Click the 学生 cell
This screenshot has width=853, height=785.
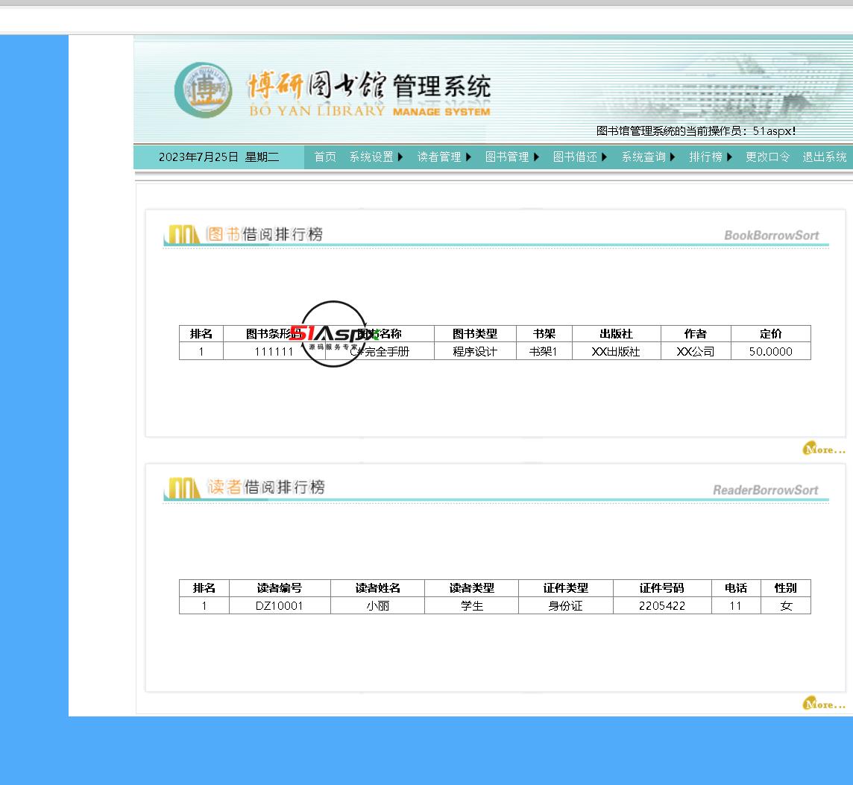click(472, 606)
